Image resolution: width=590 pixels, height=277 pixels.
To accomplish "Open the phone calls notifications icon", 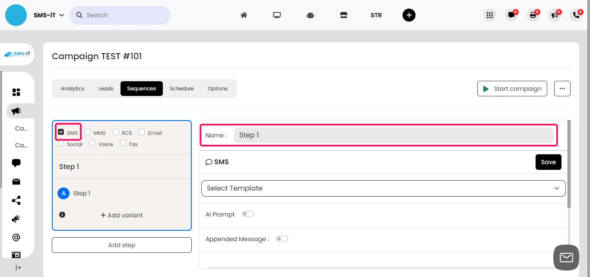I will tap(576, 15).
